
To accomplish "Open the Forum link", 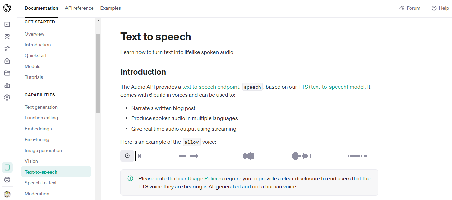I will 410,8.
